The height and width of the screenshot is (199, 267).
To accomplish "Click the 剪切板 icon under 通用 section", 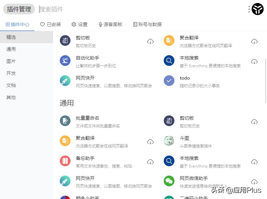I will click(169, 121).
